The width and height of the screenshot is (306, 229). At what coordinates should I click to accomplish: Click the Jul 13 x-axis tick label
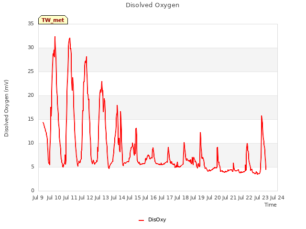click(x=102, y=198)
